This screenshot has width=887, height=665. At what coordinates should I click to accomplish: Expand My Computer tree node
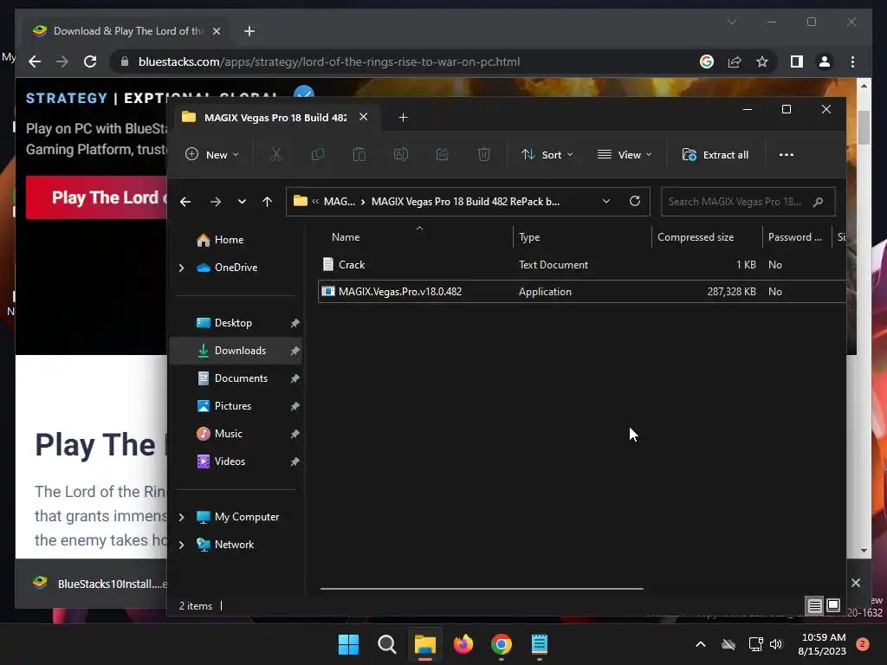(182, 517)
